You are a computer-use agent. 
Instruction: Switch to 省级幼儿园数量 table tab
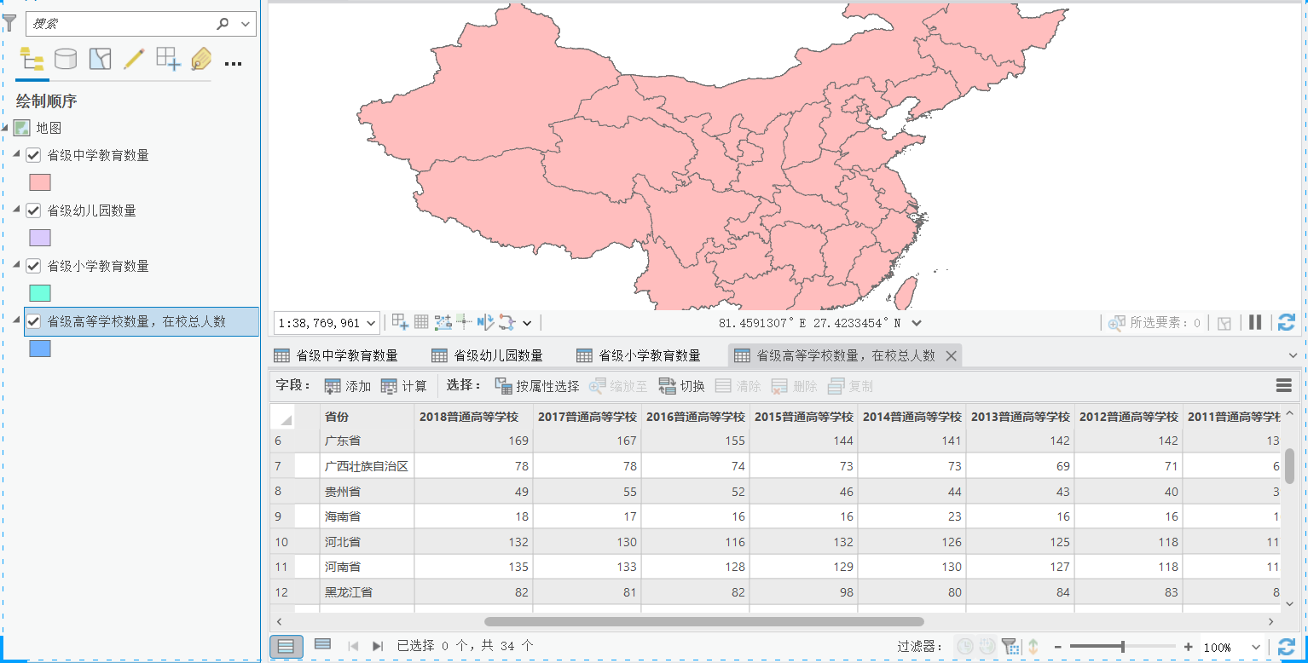click(488, 355)
